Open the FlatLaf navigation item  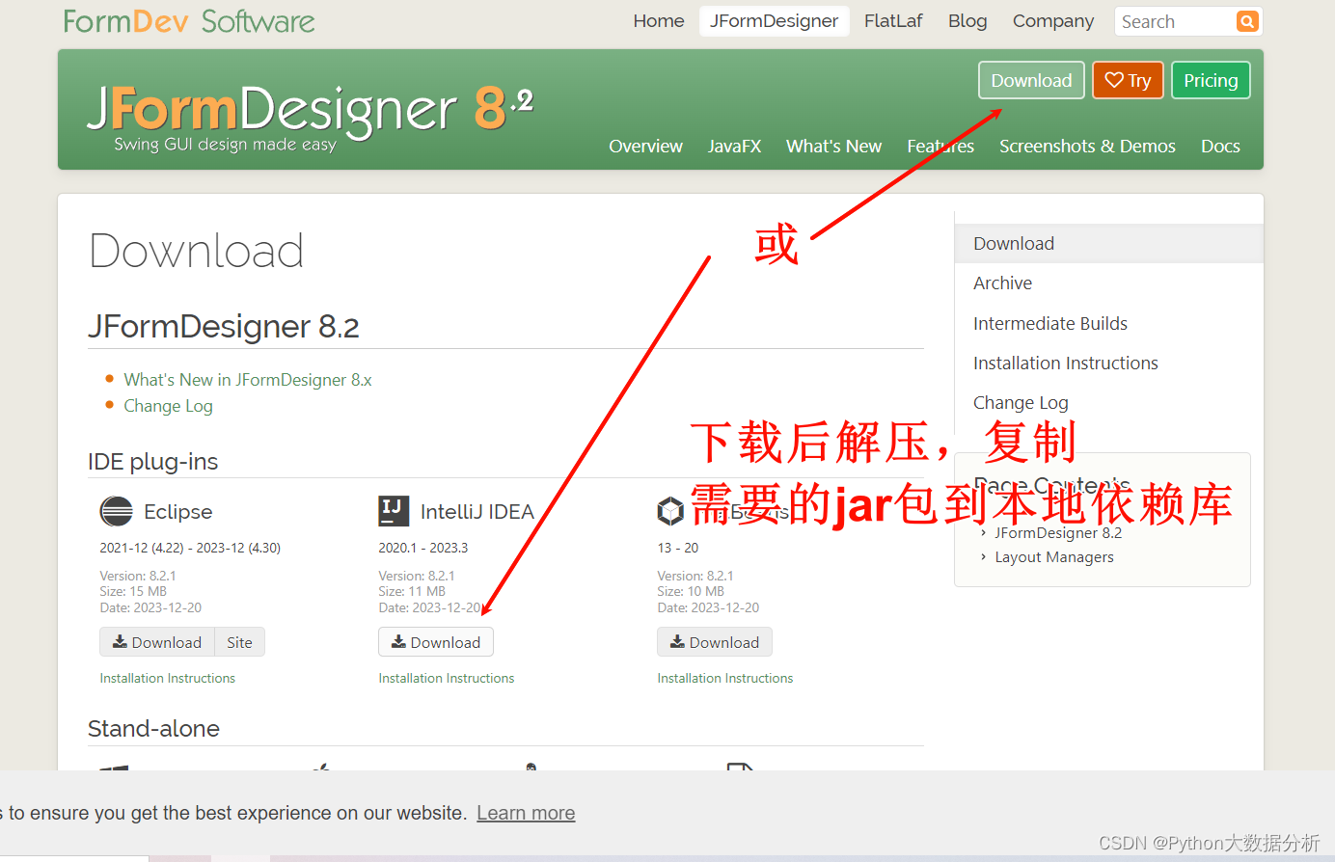pos(893,21)
